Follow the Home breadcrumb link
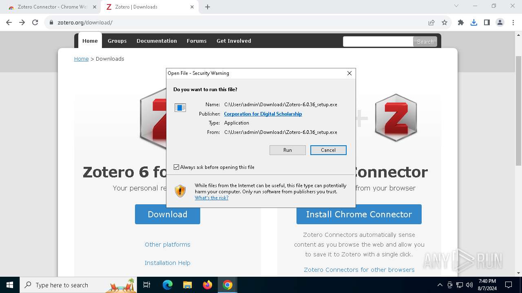Image resolution: width=522 pixels, height=293 pixels. 81,59
